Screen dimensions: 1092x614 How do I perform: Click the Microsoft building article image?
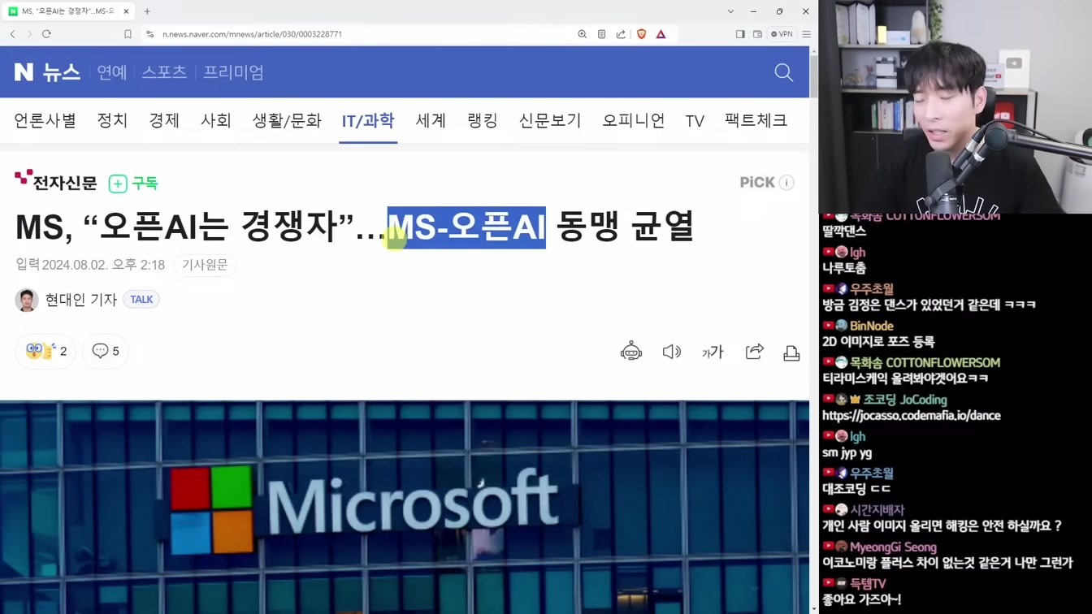tap(405, 507)
